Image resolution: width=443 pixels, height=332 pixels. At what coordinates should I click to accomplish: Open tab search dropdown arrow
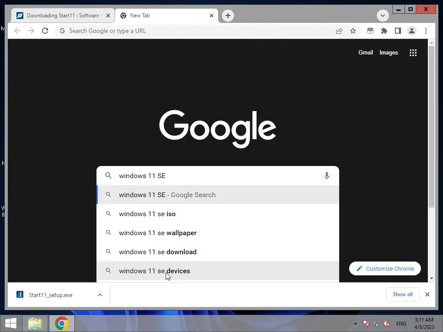pos(382,16)
